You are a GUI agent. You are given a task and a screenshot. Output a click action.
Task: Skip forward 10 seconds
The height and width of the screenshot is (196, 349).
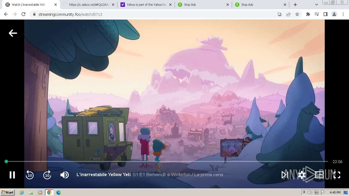pyautogui.click(x=47, y=175)
